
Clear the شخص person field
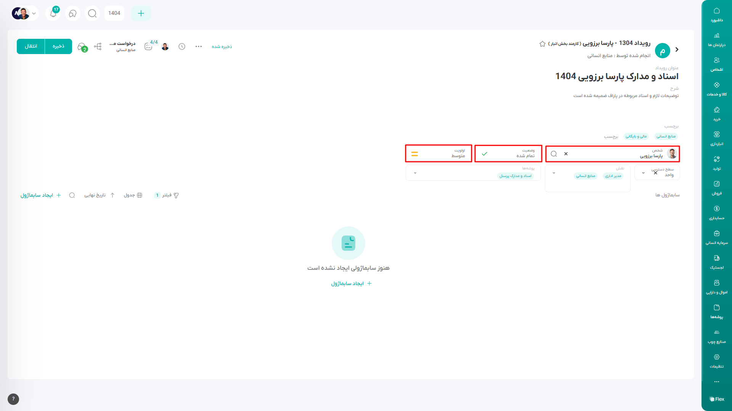(x=566, y=154)
